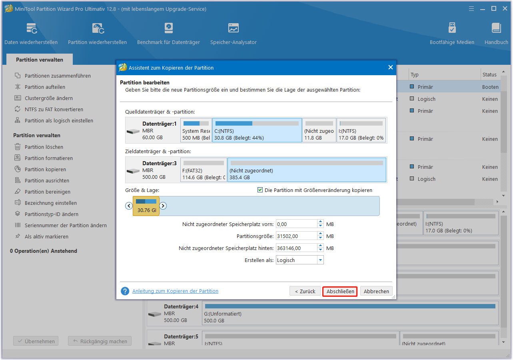Select Seriennummer der Partition ändern
This screenshot has width=513, height=360.
66,225
